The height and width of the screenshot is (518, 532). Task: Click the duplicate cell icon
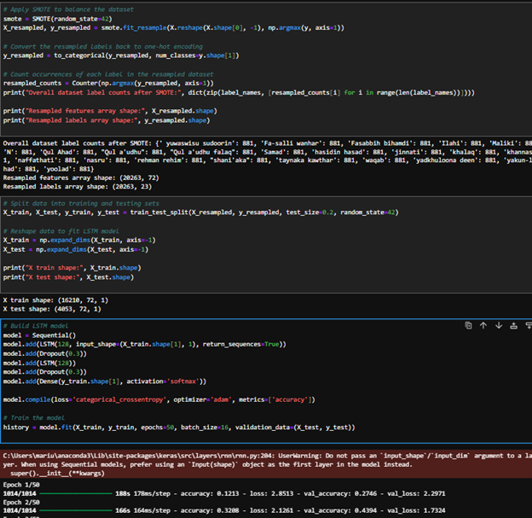point(469,325)
